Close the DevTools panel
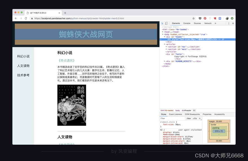The height and width of the screenshot is (161, 248). 233,23
